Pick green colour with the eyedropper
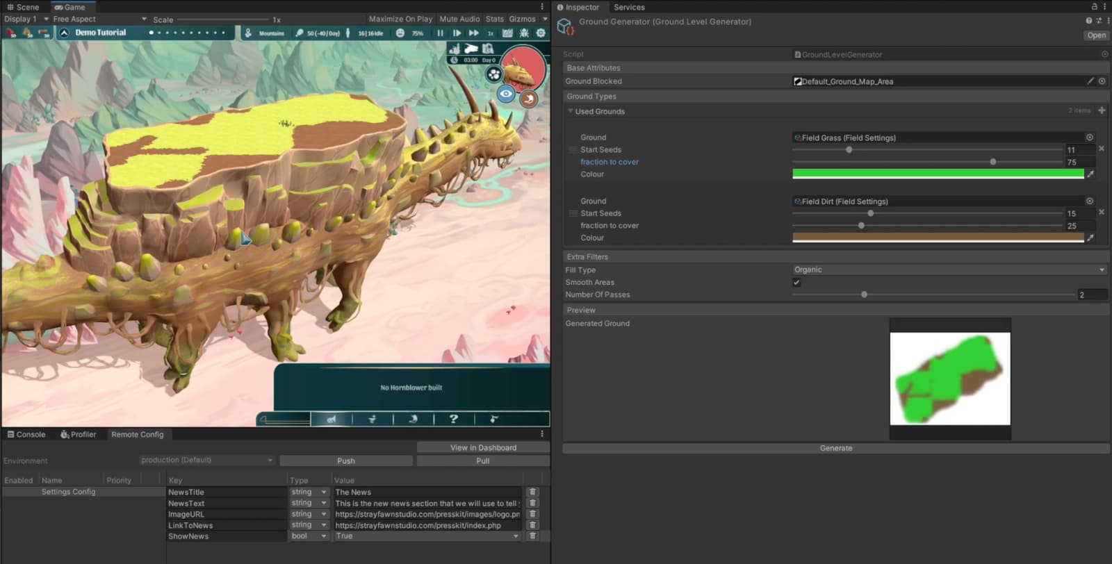This screenshot has width=1112, height=564. tap(1090, 174)
